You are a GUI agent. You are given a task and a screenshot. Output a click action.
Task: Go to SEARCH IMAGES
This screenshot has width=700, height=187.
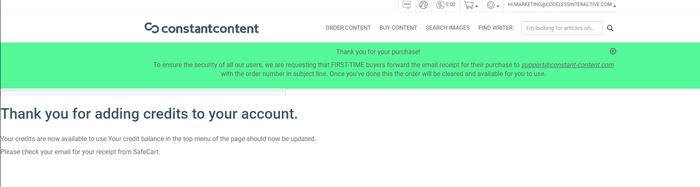(x=448, y=28)
